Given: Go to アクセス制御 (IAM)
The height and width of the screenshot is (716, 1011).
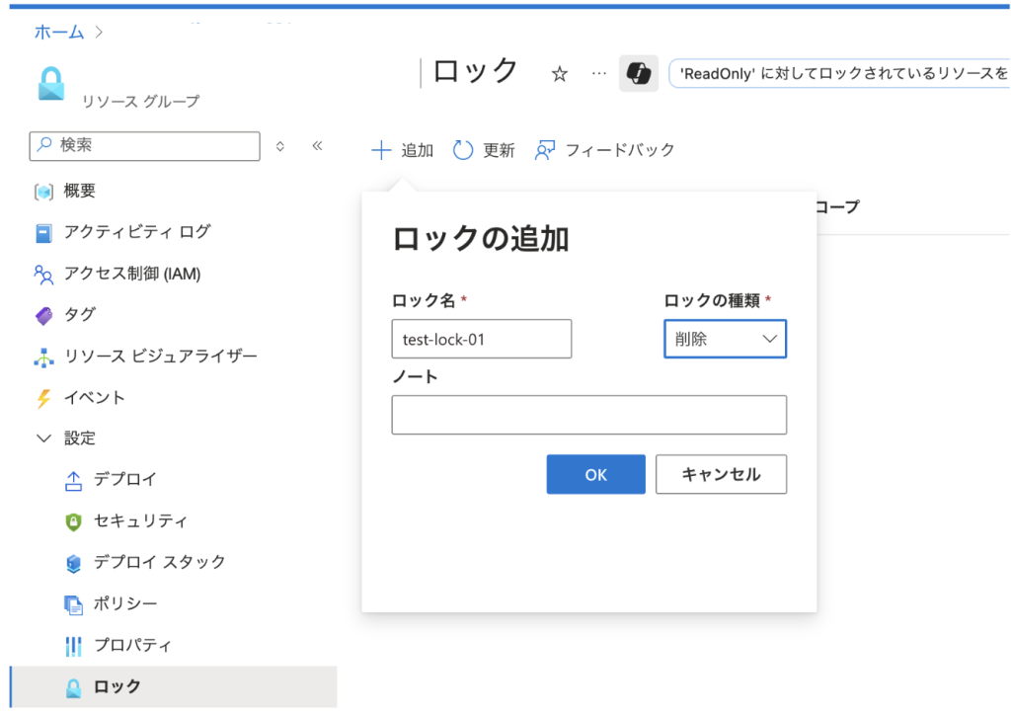Looking at the screenshot, I should (x=131, y=274).
